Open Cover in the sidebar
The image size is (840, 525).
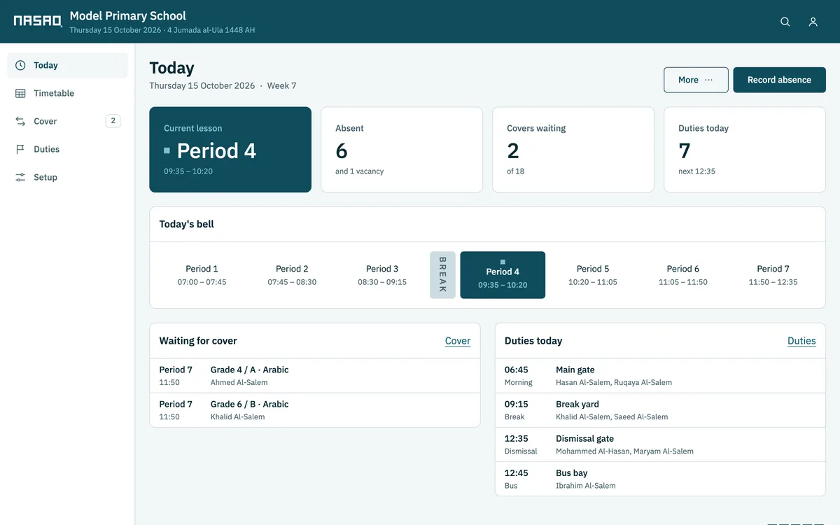[x=67, y=121]
